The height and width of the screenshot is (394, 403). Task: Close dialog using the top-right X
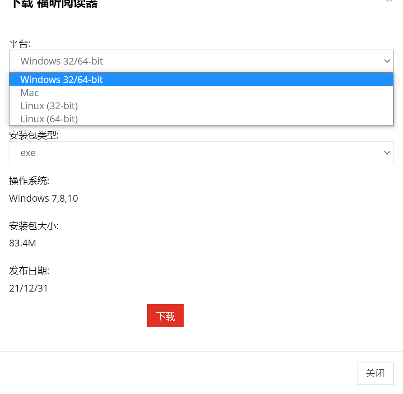coord(389,1)
